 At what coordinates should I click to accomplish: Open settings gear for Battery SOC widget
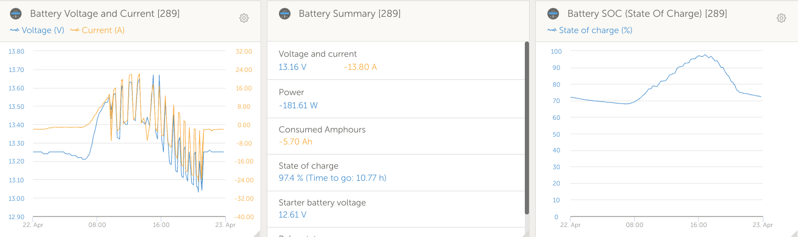click(781, 18)
